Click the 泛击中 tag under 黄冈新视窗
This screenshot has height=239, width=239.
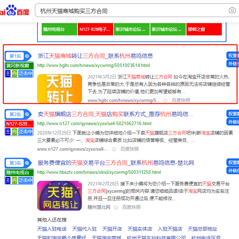click(x=26, y=74)
